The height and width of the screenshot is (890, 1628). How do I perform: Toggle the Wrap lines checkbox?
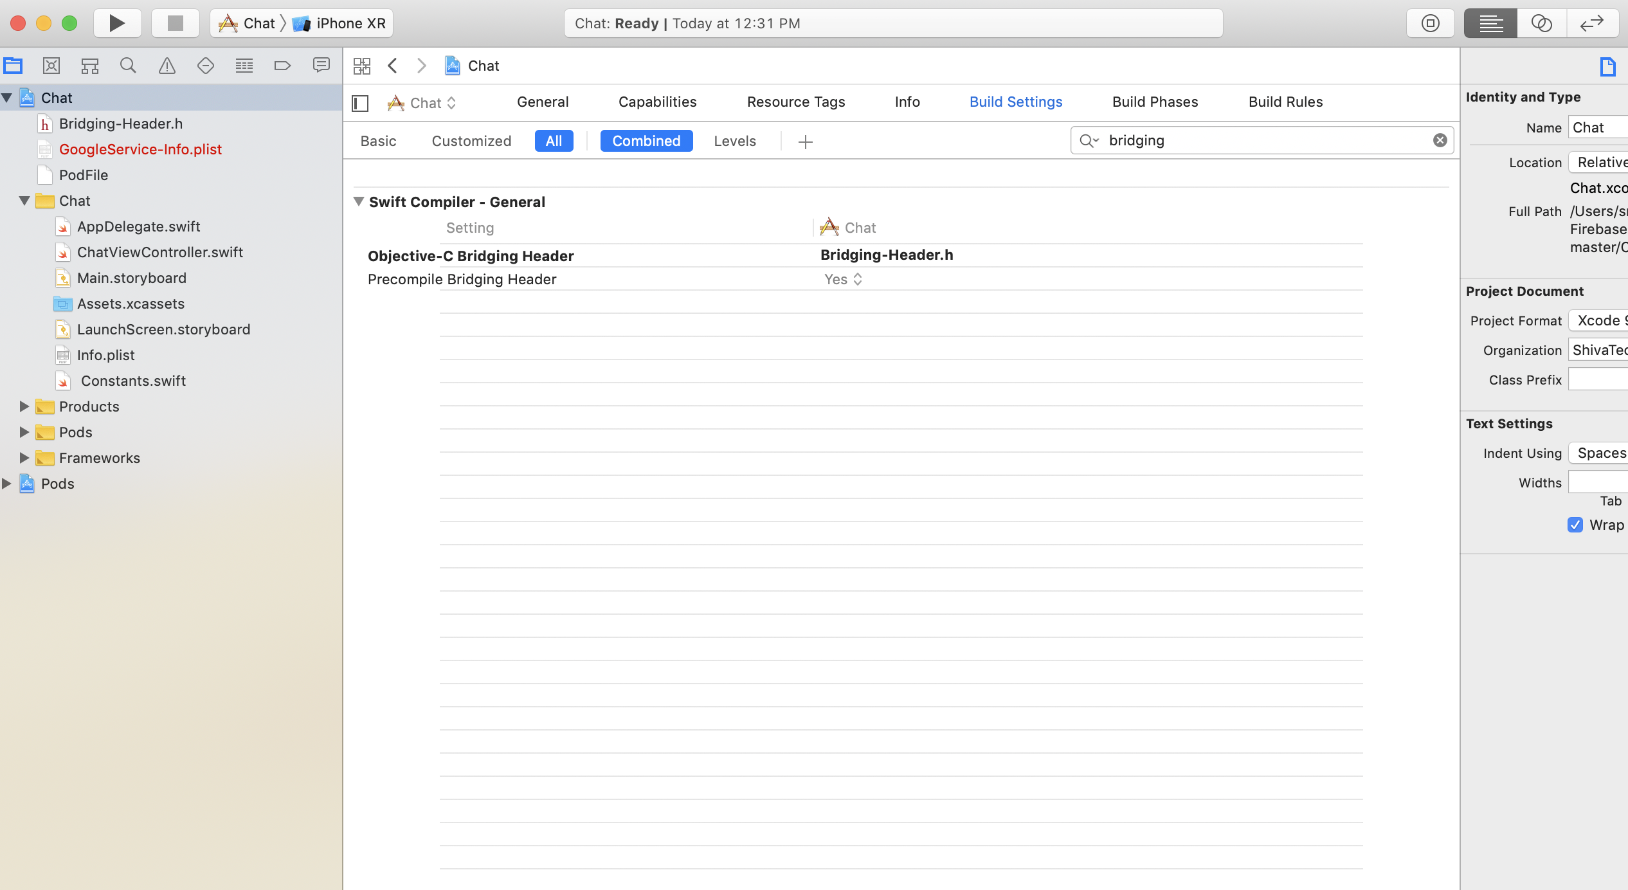pos(1575,525)
